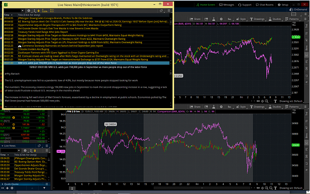Open Support in the main window top bar
The width and height of the screenshot is (310, 194).
[245, 5]
